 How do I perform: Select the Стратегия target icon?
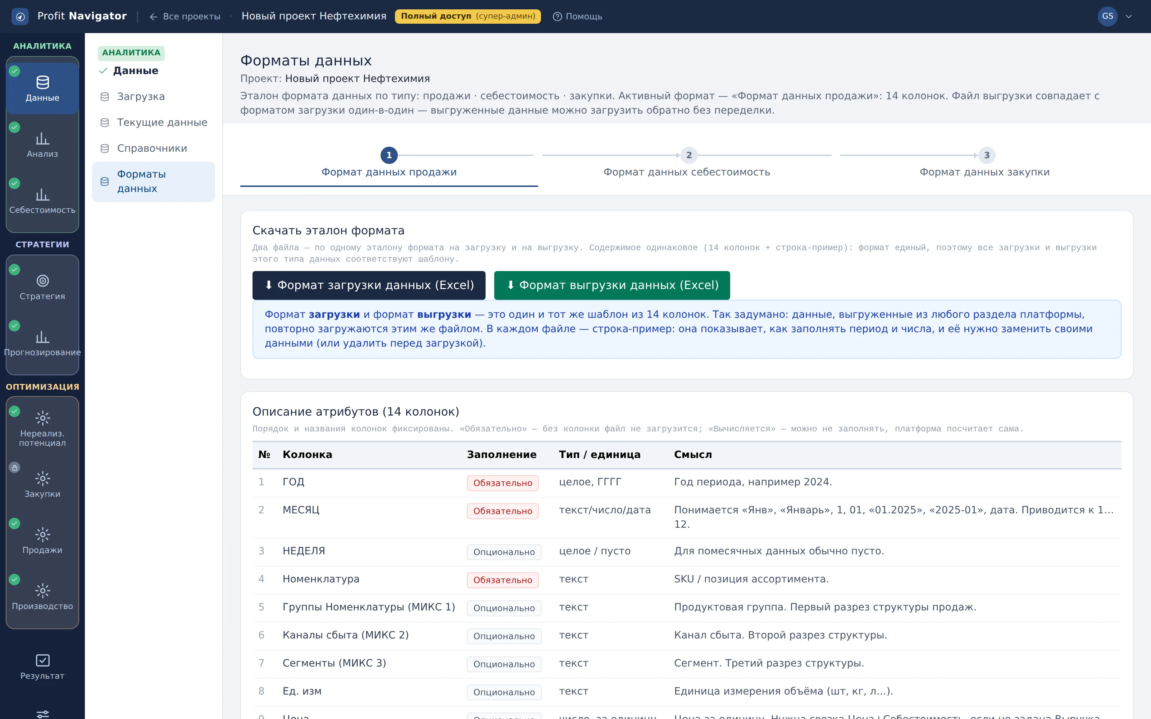pos(42,280)
